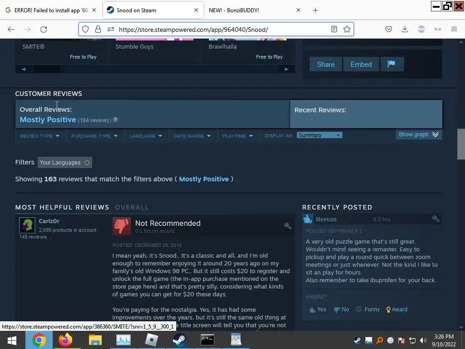Close the Snood on Steam tab

click(x=196, y=10)
